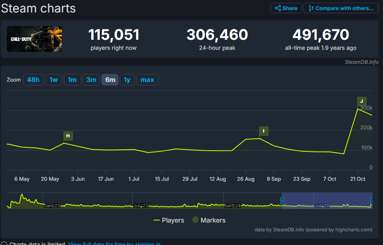Click the Call of Duty game thumbnail
The image size is (383, 245).
coord(35,39)
